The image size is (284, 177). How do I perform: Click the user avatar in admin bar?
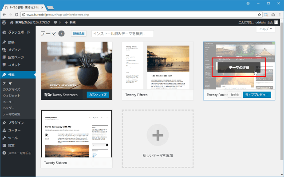click(x=277, y=22)
